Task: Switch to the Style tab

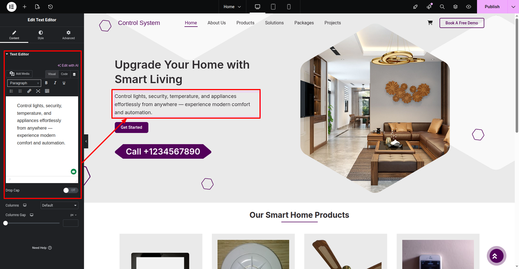Action: [41, 35]
